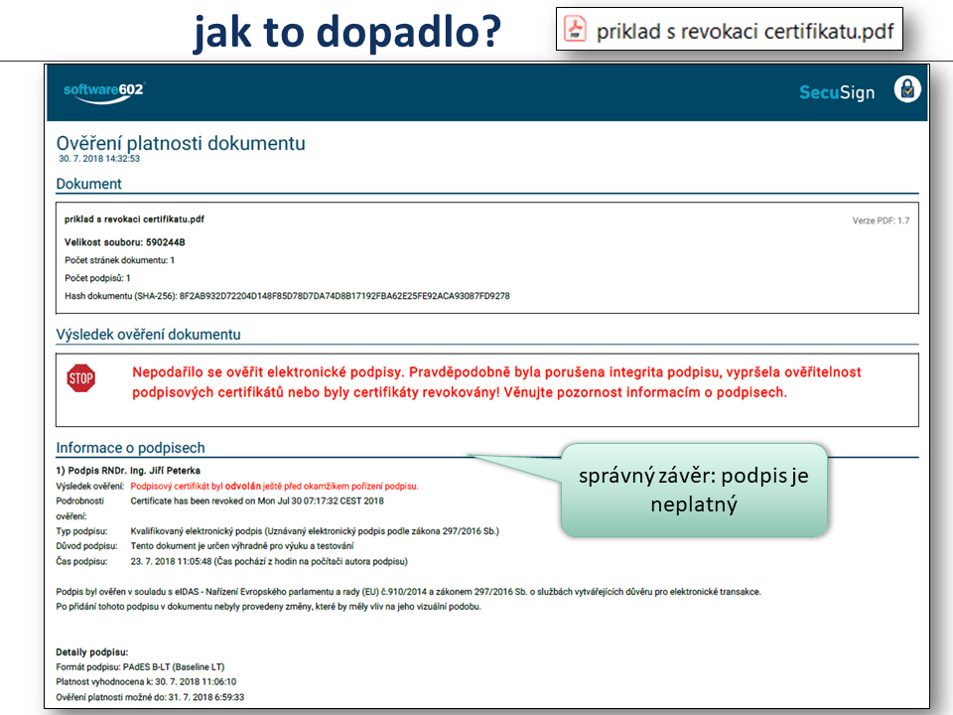This screenshot has height=715, width=953.
Task: Click the 'Výsledek ověření:' field label
Action: click(90, 486)
